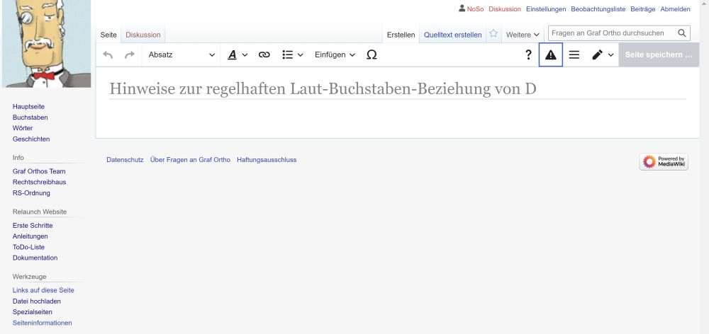
Task: Expand the list structure dropdown
Action: [292, 54]
